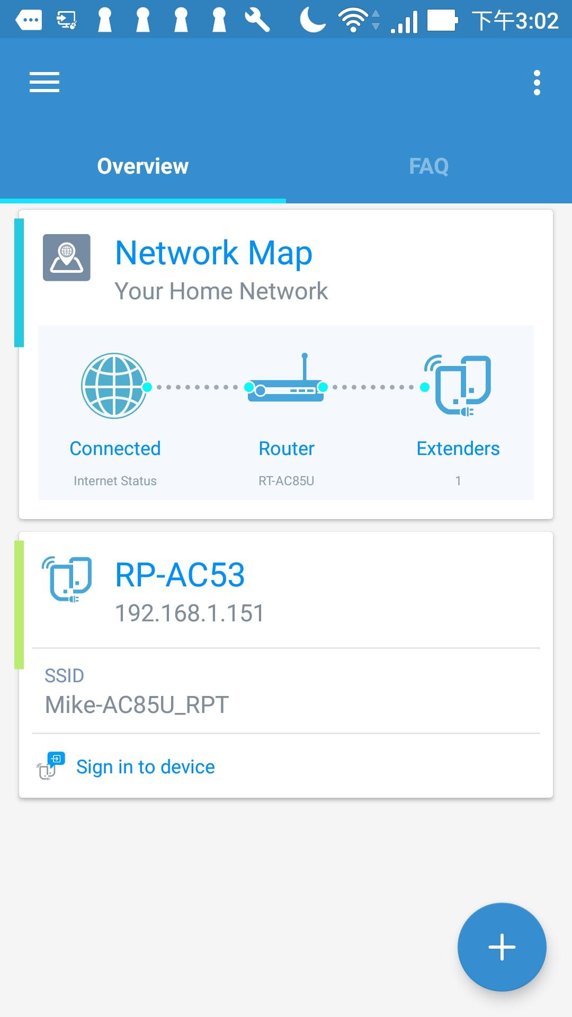Open the RP-AC53 device entry
The image size is (572, 1017).
click(x=180, y=575)
